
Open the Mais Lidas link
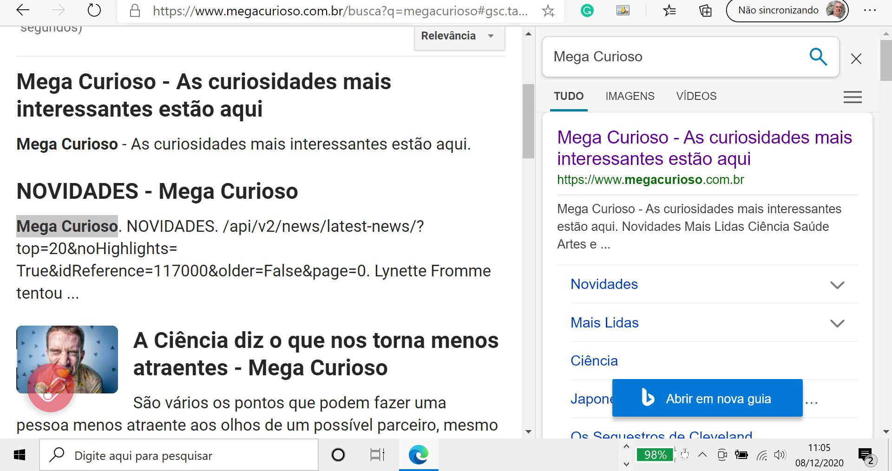[604, 323]
